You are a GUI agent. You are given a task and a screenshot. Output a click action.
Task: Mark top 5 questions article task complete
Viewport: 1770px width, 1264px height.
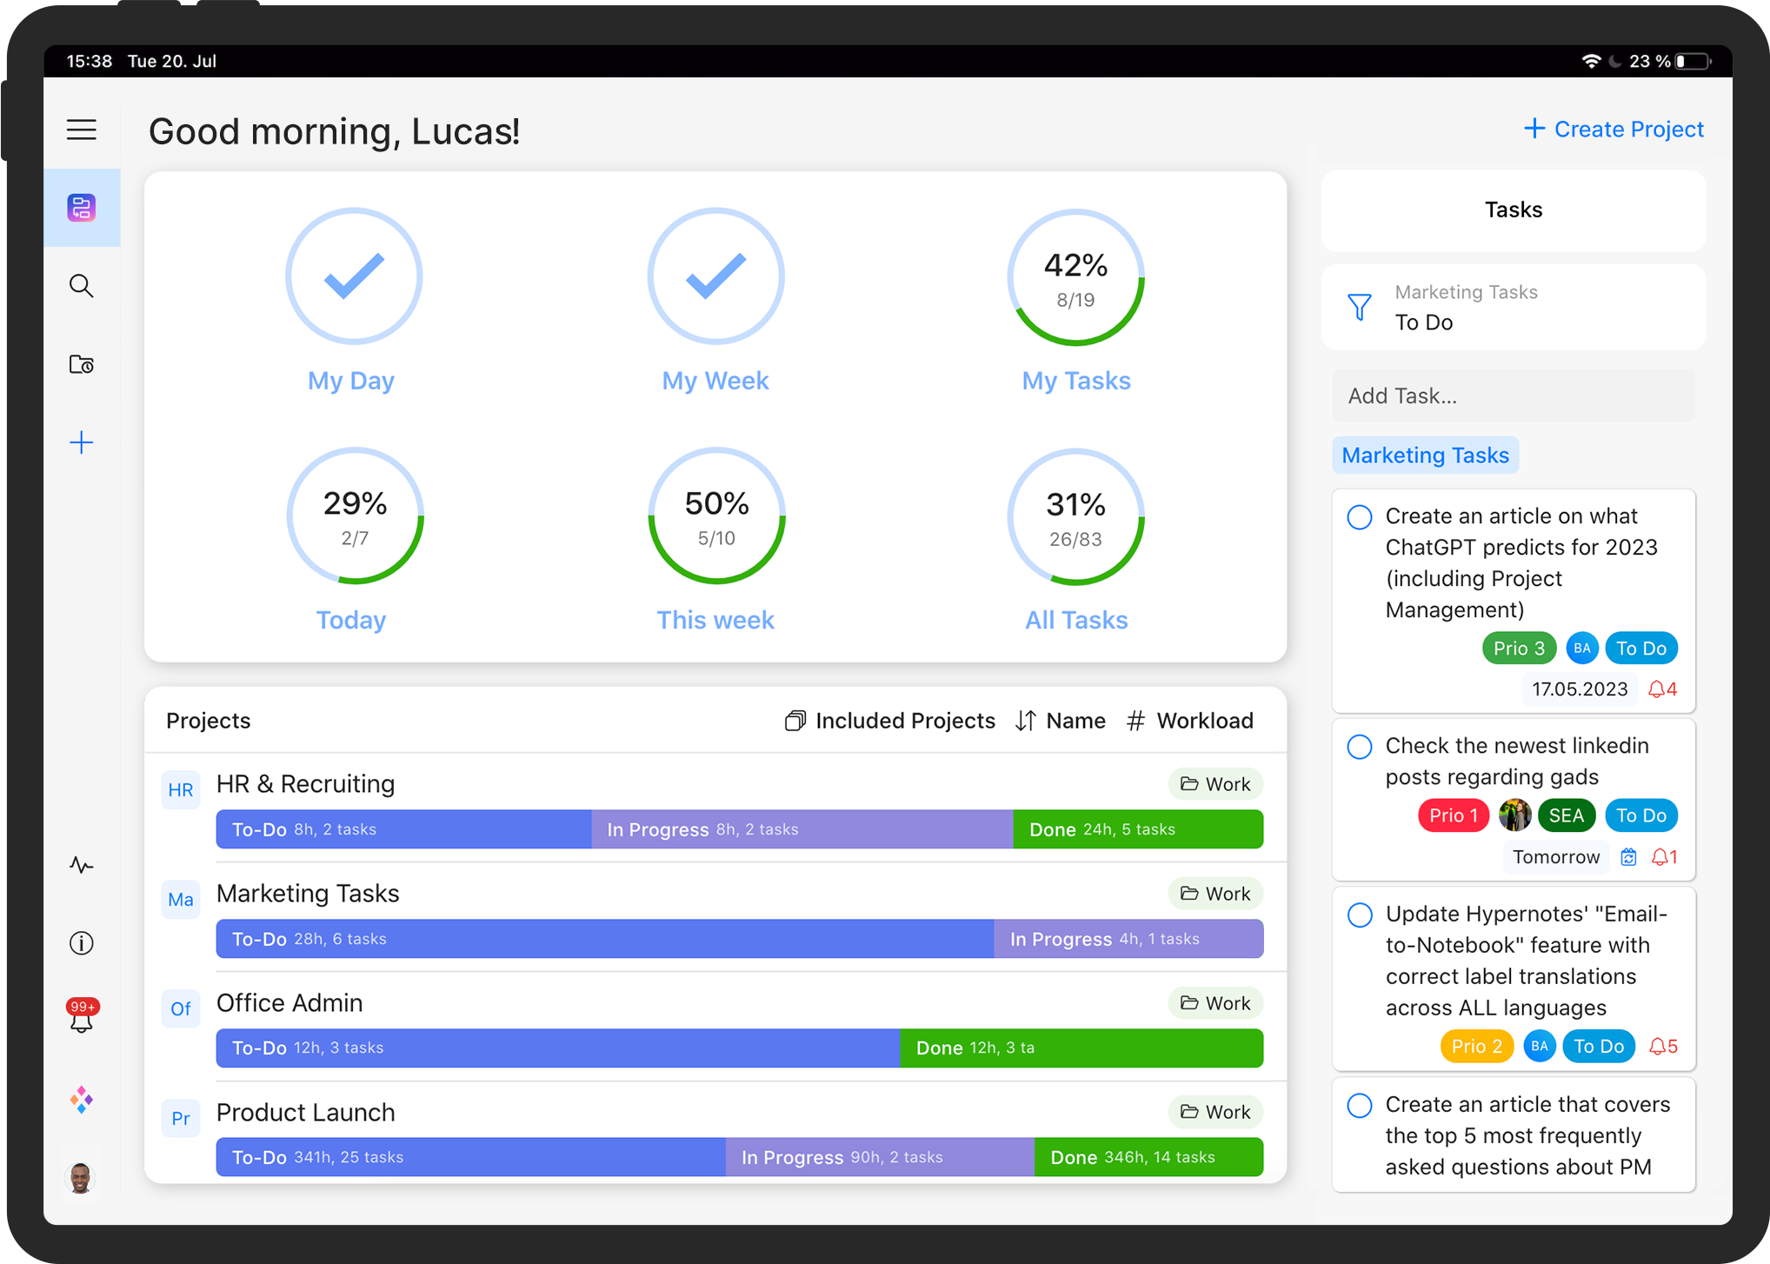[1360, 1106]
